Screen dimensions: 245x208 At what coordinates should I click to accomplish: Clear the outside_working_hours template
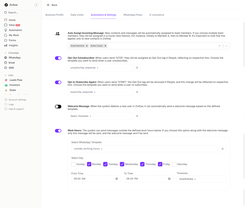[222, 149]
